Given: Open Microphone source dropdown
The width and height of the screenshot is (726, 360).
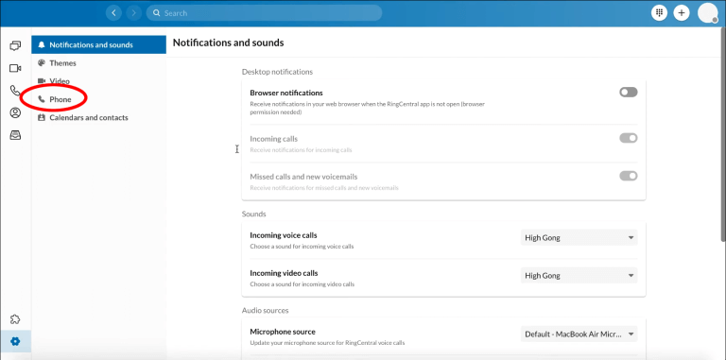Looking at the screenshot, I should (579, 334).
